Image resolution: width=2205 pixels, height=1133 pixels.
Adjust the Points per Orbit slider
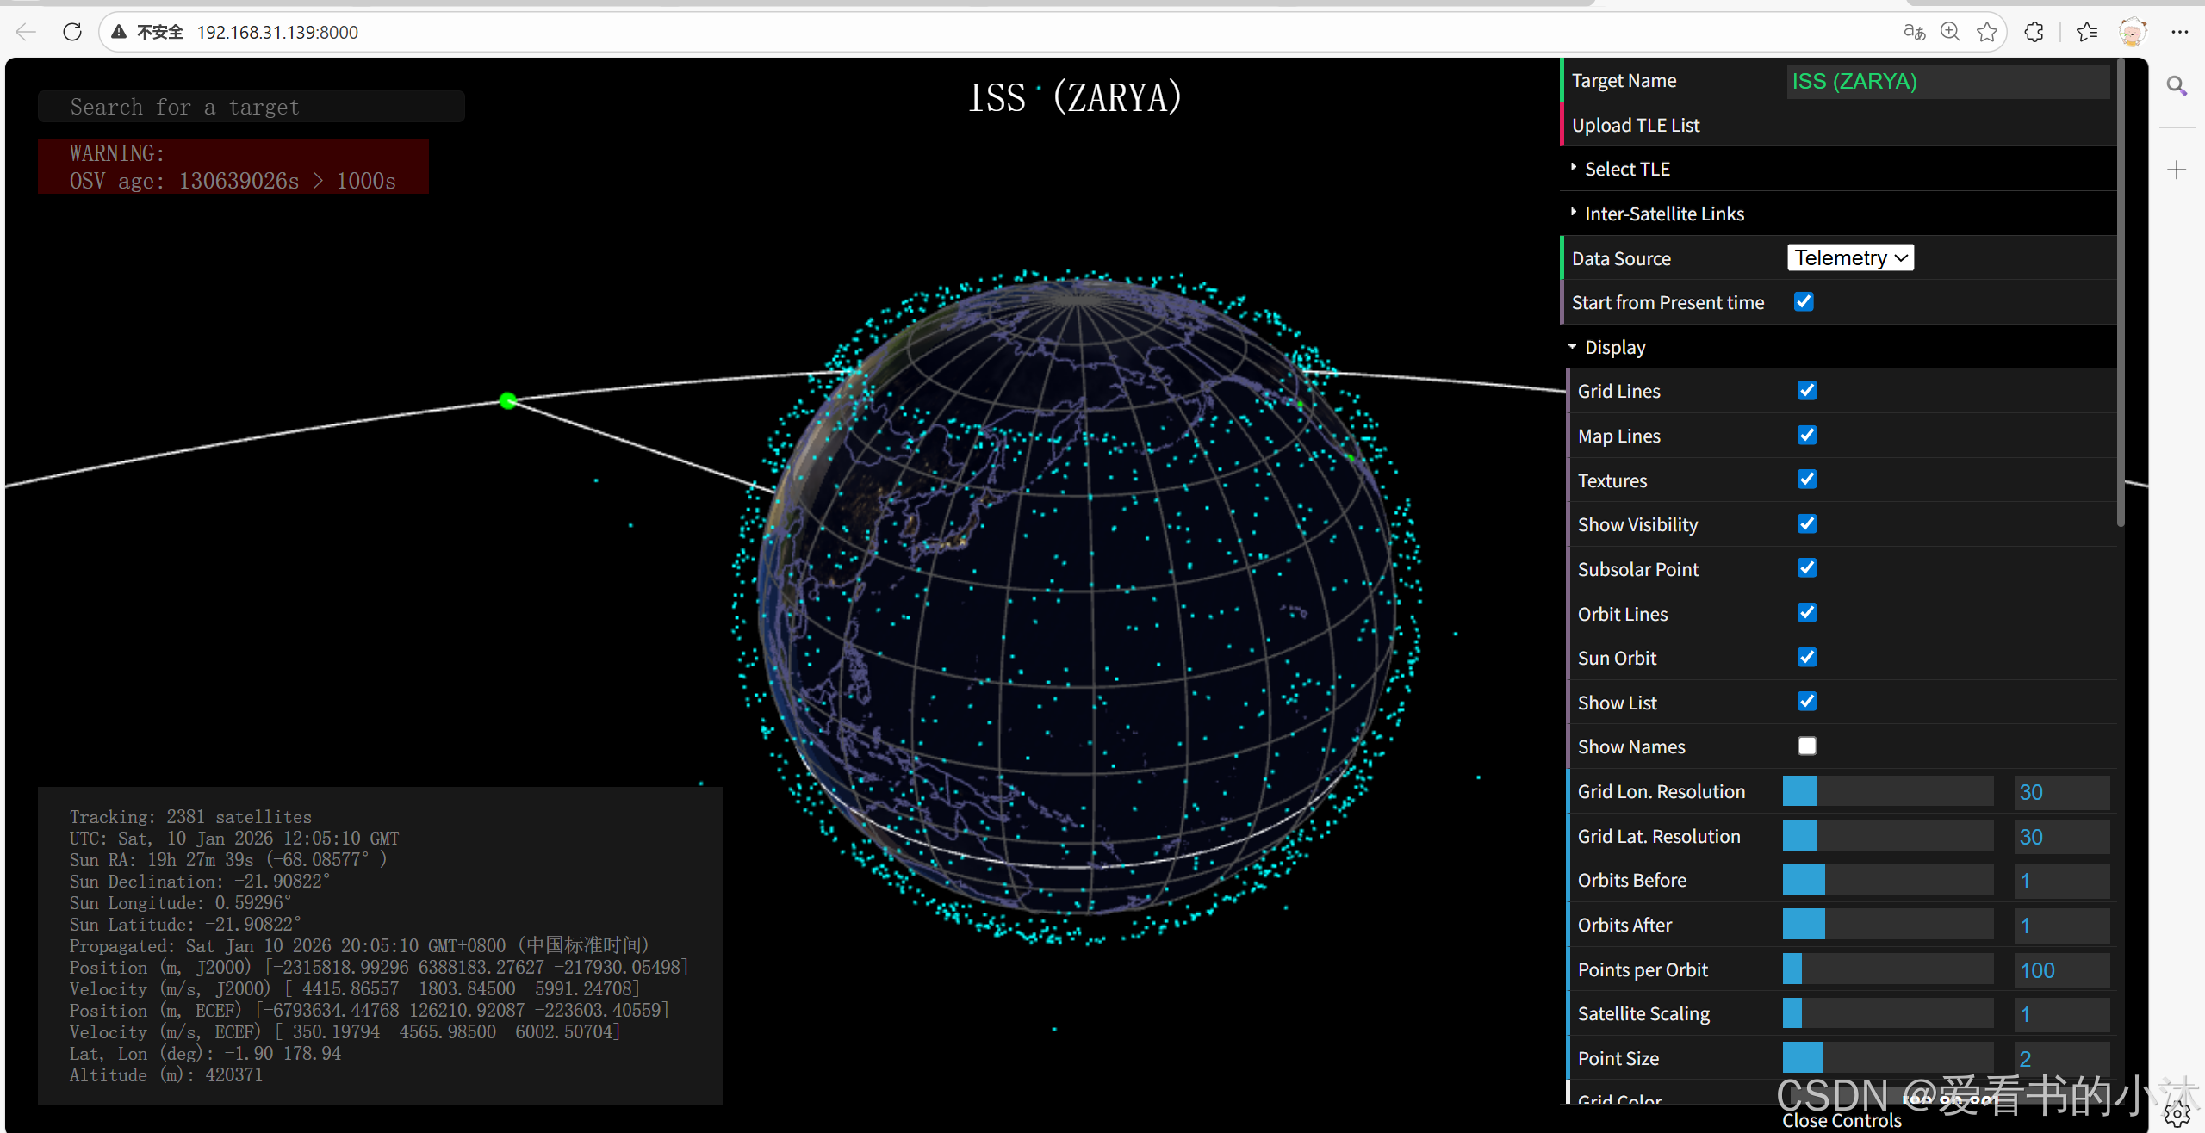tap(1888, 969)
